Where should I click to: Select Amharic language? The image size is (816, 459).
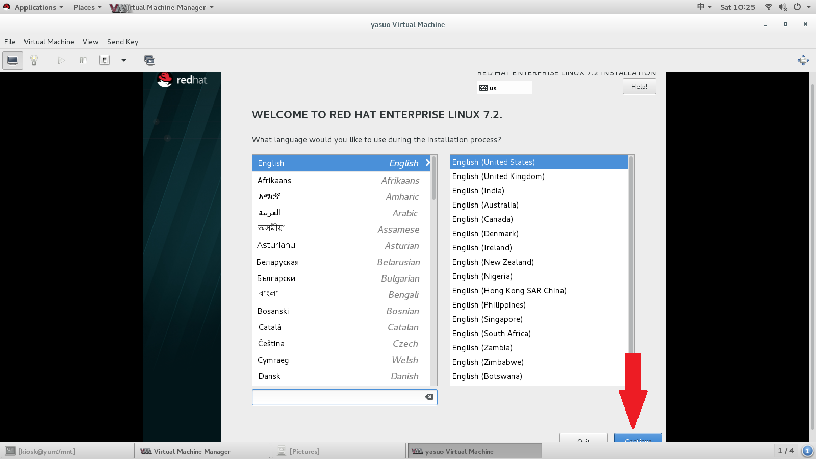click(x=341, y=197)
